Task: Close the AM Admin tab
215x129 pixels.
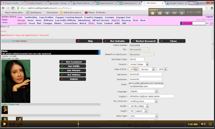Action: tap(163, 3)
